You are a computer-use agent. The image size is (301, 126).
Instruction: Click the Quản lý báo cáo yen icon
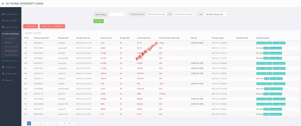coord(3,61)
